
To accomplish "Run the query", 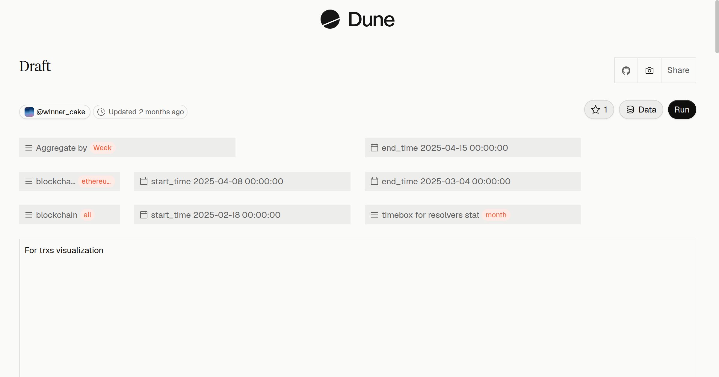I will (682, 110).
